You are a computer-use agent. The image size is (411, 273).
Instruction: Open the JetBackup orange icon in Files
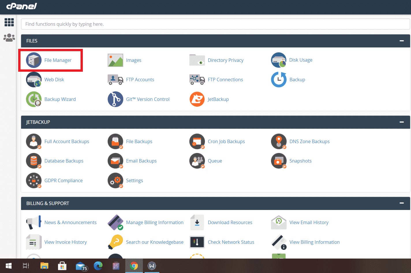[x=197, y=99]
